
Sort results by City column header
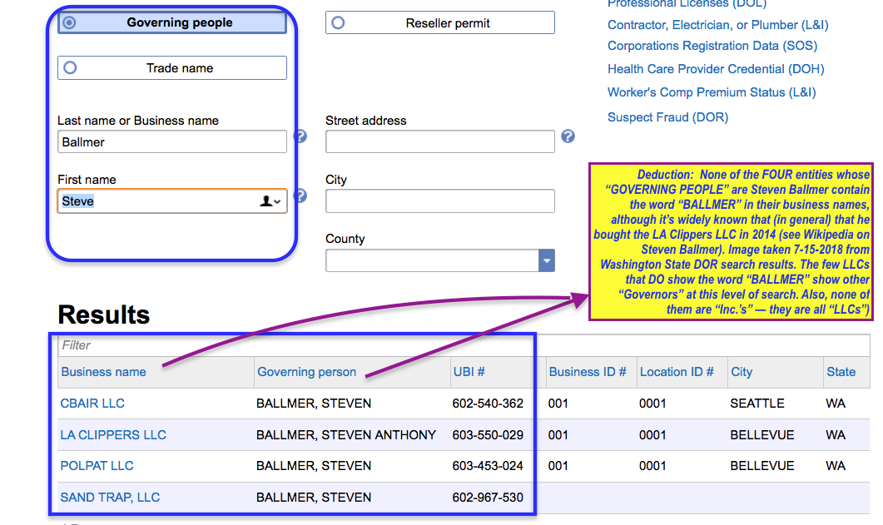[x=741, y=372]
